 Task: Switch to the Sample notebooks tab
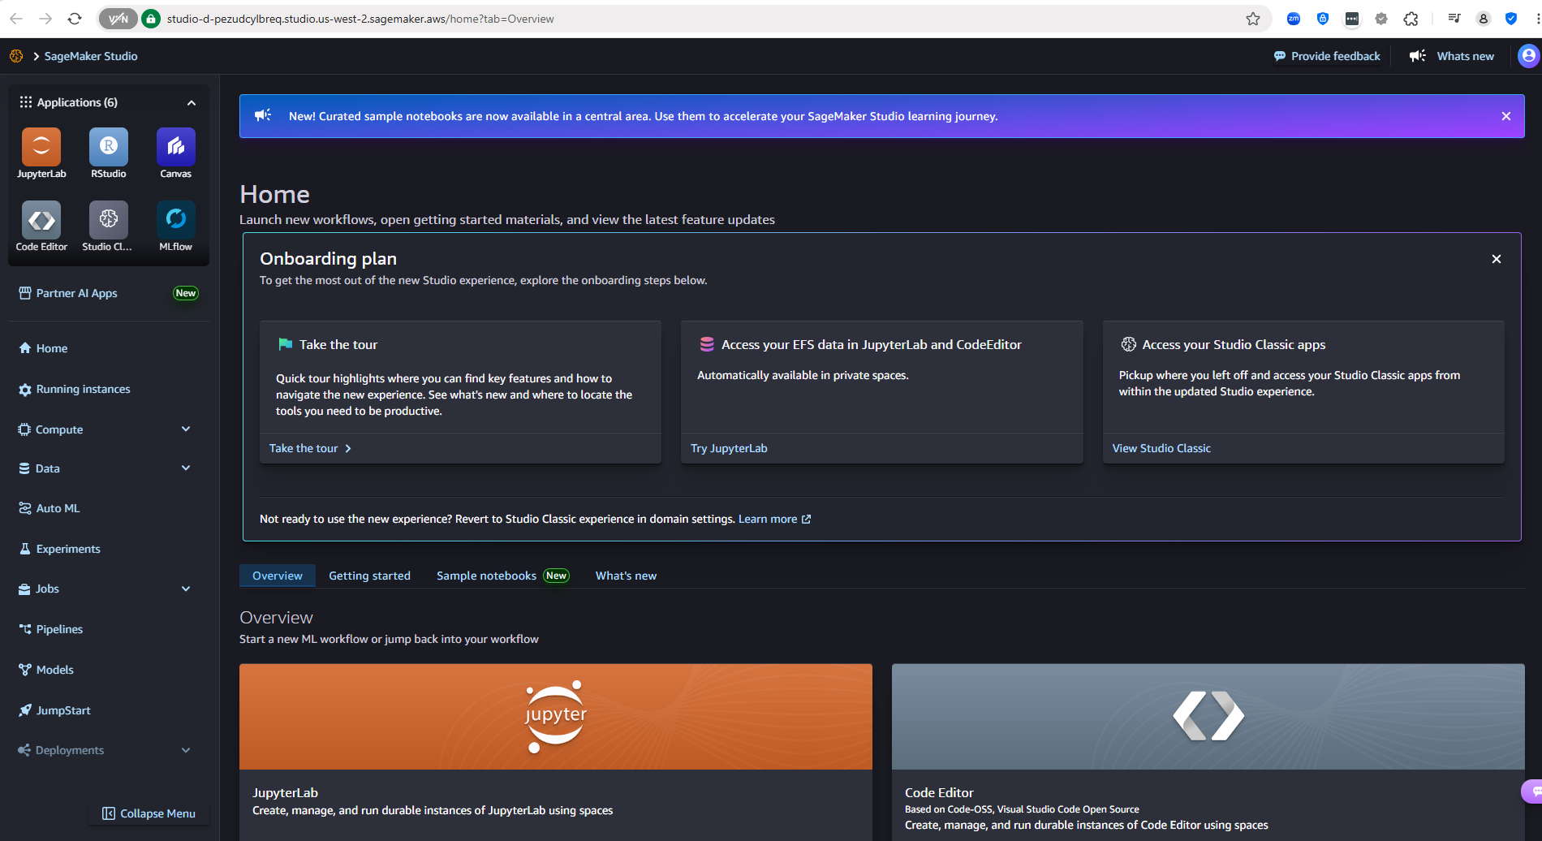point(486,576)
